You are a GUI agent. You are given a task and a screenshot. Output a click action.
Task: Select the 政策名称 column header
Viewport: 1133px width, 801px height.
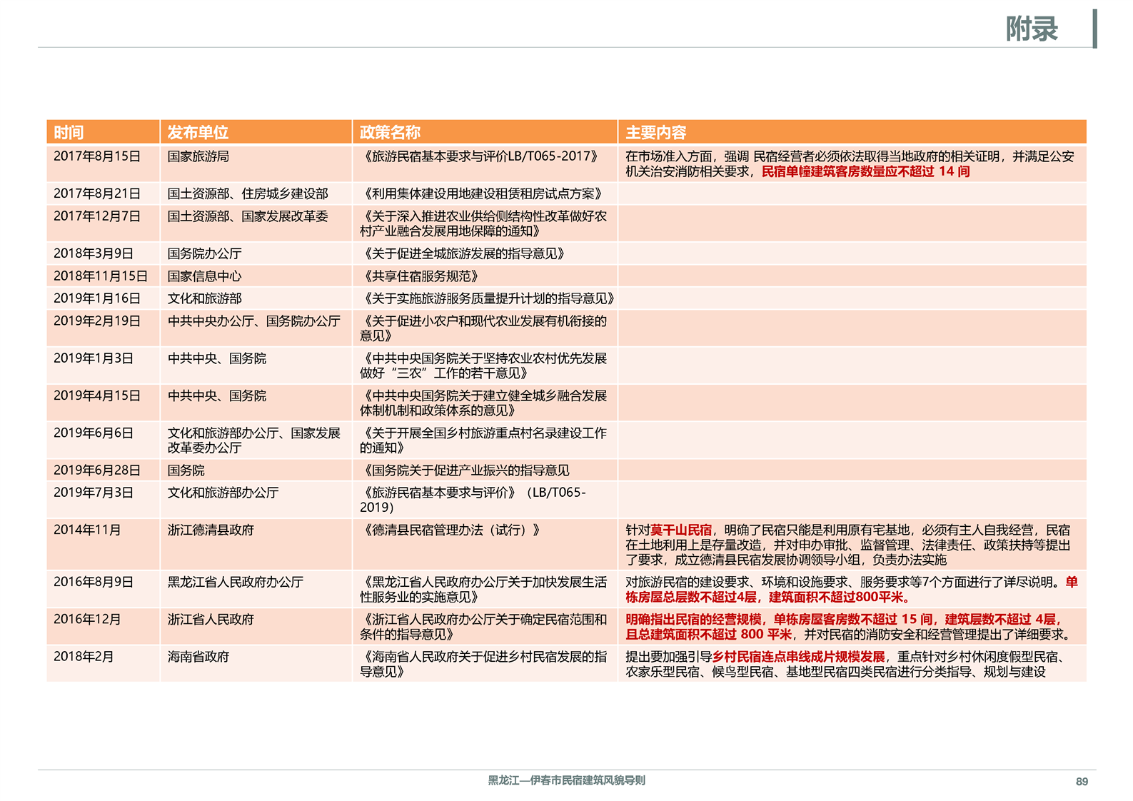pos(390,132)
